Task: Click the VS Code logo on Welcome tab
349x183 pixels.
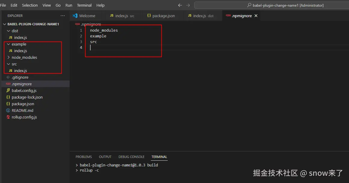Action: pyautogui.click(x=75, y=16)
